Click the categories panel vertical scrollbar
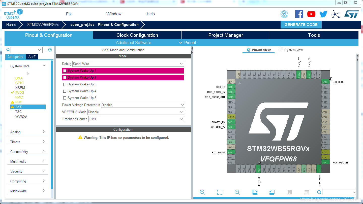This screenshot has height=204, width=363. point(52,125)
